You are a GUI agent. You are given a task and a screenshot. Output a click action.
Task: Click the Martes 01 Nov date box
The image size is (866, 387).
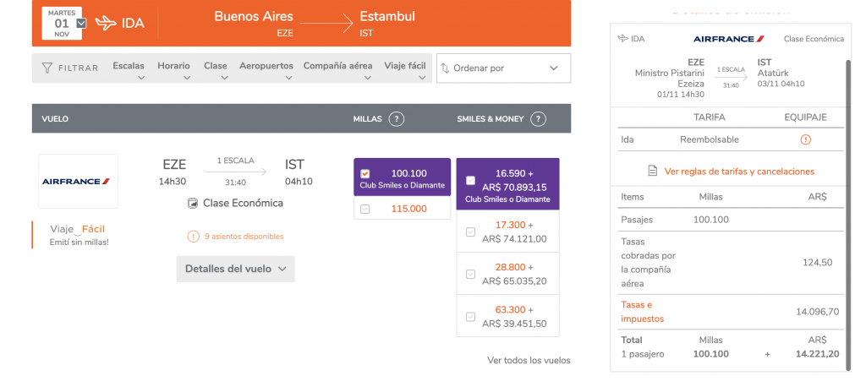click(62, 23)
